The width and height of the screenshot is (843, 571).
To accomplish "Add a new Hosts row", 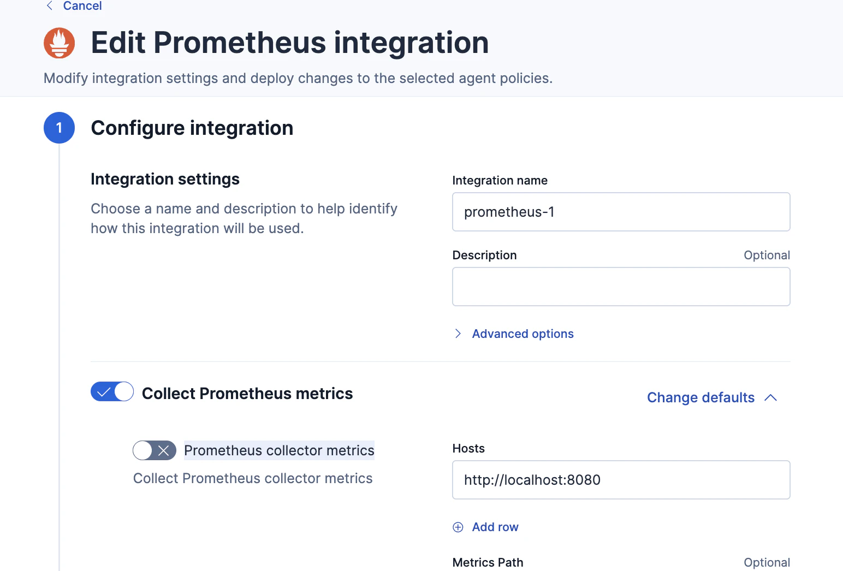I will pyautogui.click(x=495, y=527).
